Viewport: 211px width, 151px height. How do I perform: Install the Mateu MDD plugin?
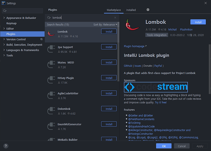(109, 62)
